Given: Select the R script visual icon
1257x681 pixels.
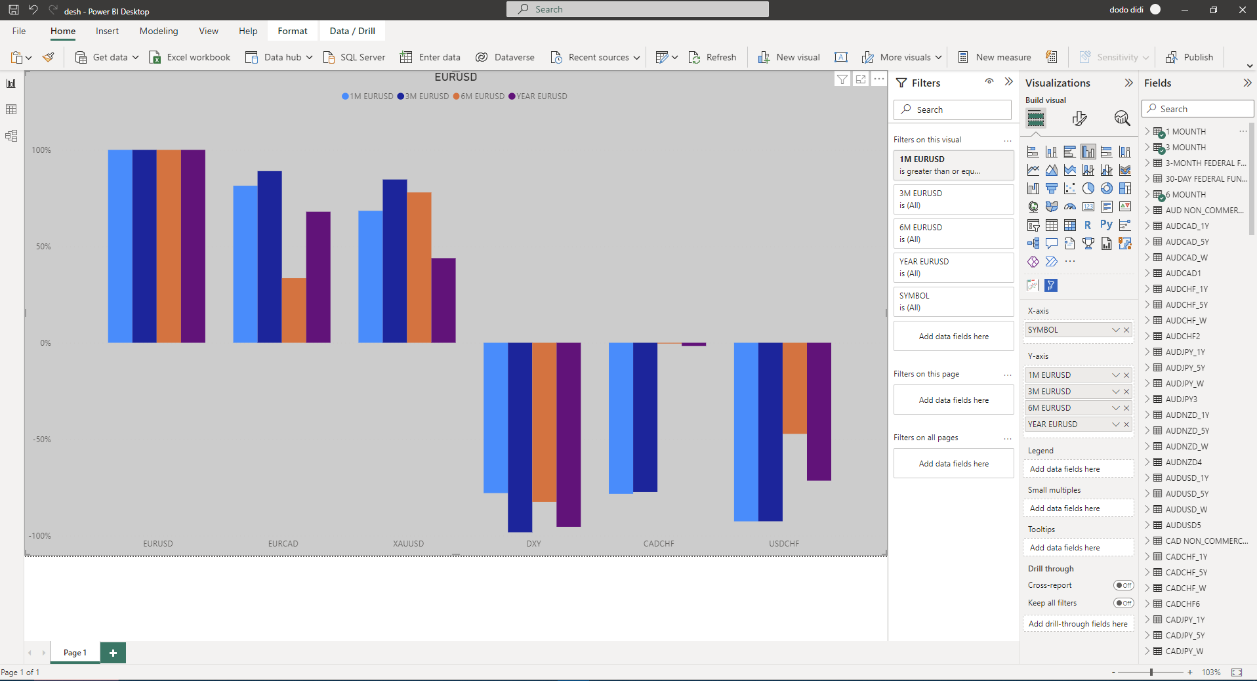Looking at the screenshot, I should click(x=1088, y=225).
